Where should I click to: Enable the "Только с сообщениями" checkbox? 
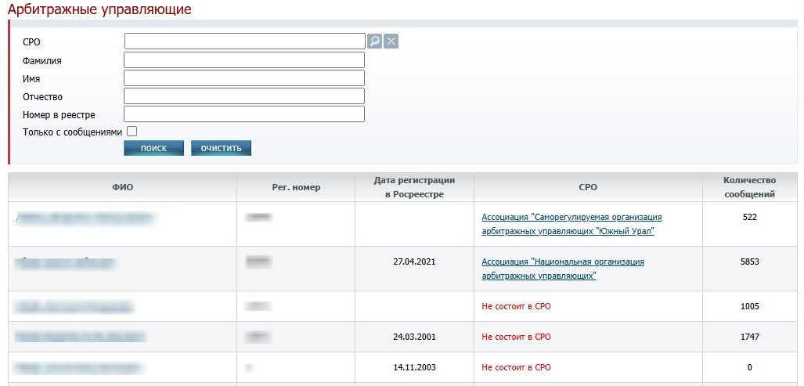click(x=132, y=132)
